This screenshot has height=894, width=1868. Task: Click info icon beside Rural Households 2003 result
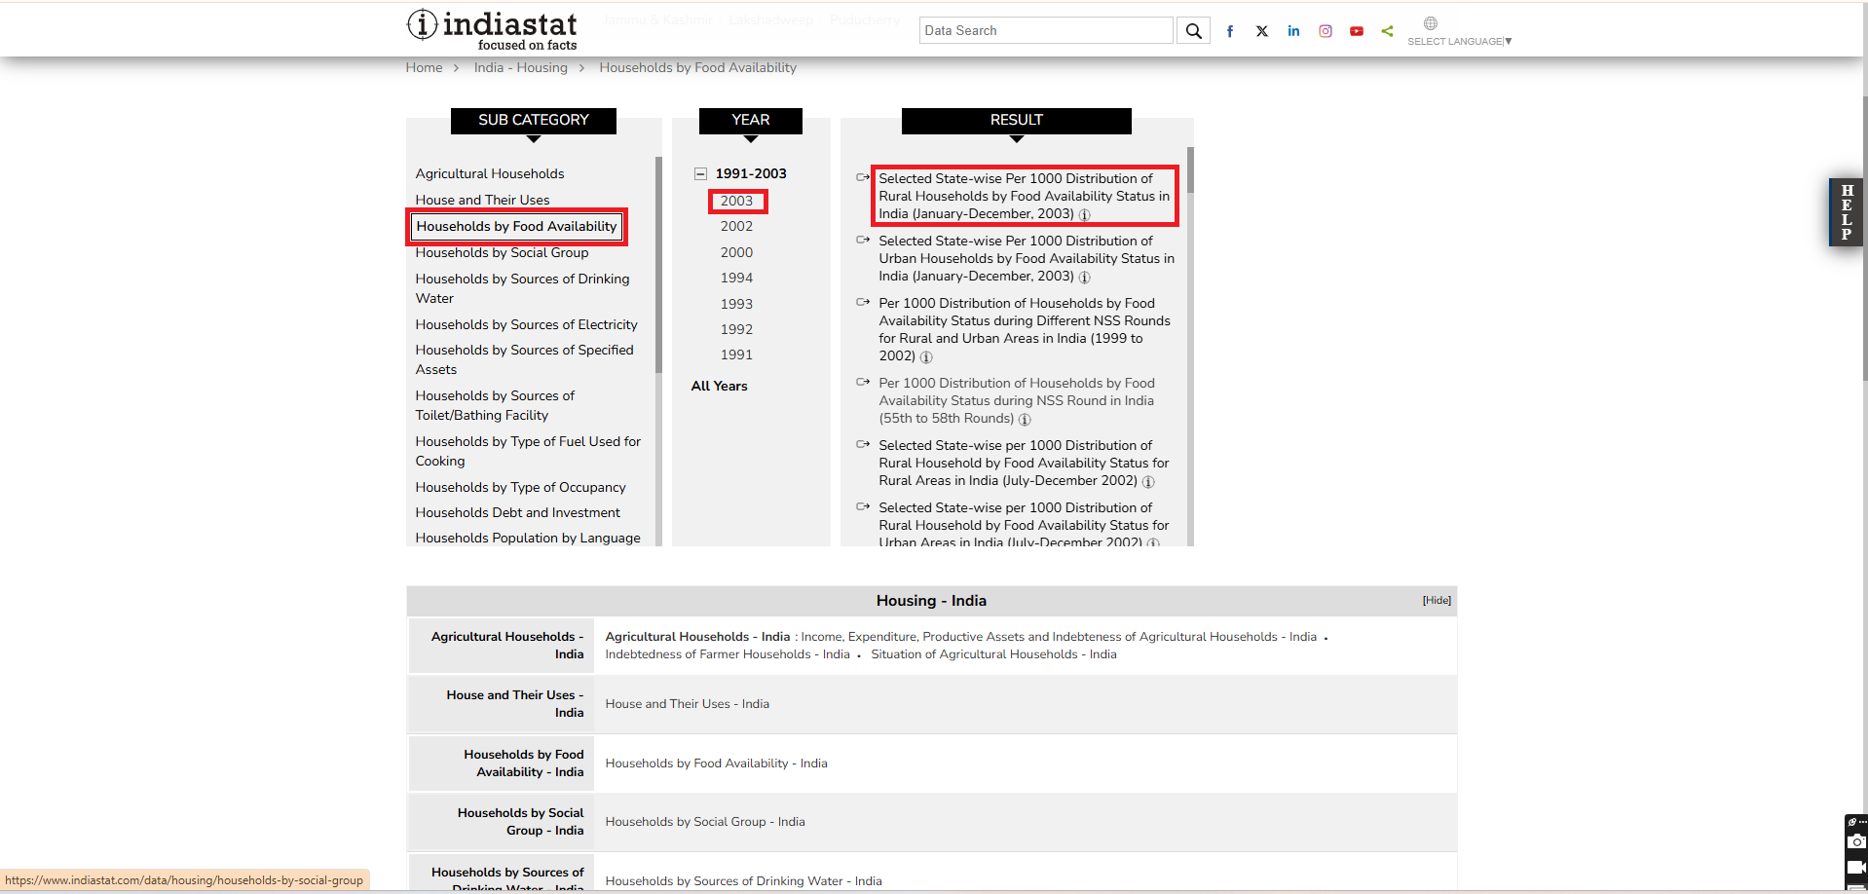click(1084, 215)
